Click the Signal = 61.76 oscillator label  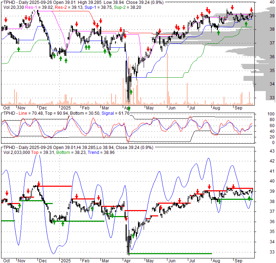pyautogui.click(x=115, y=113)
